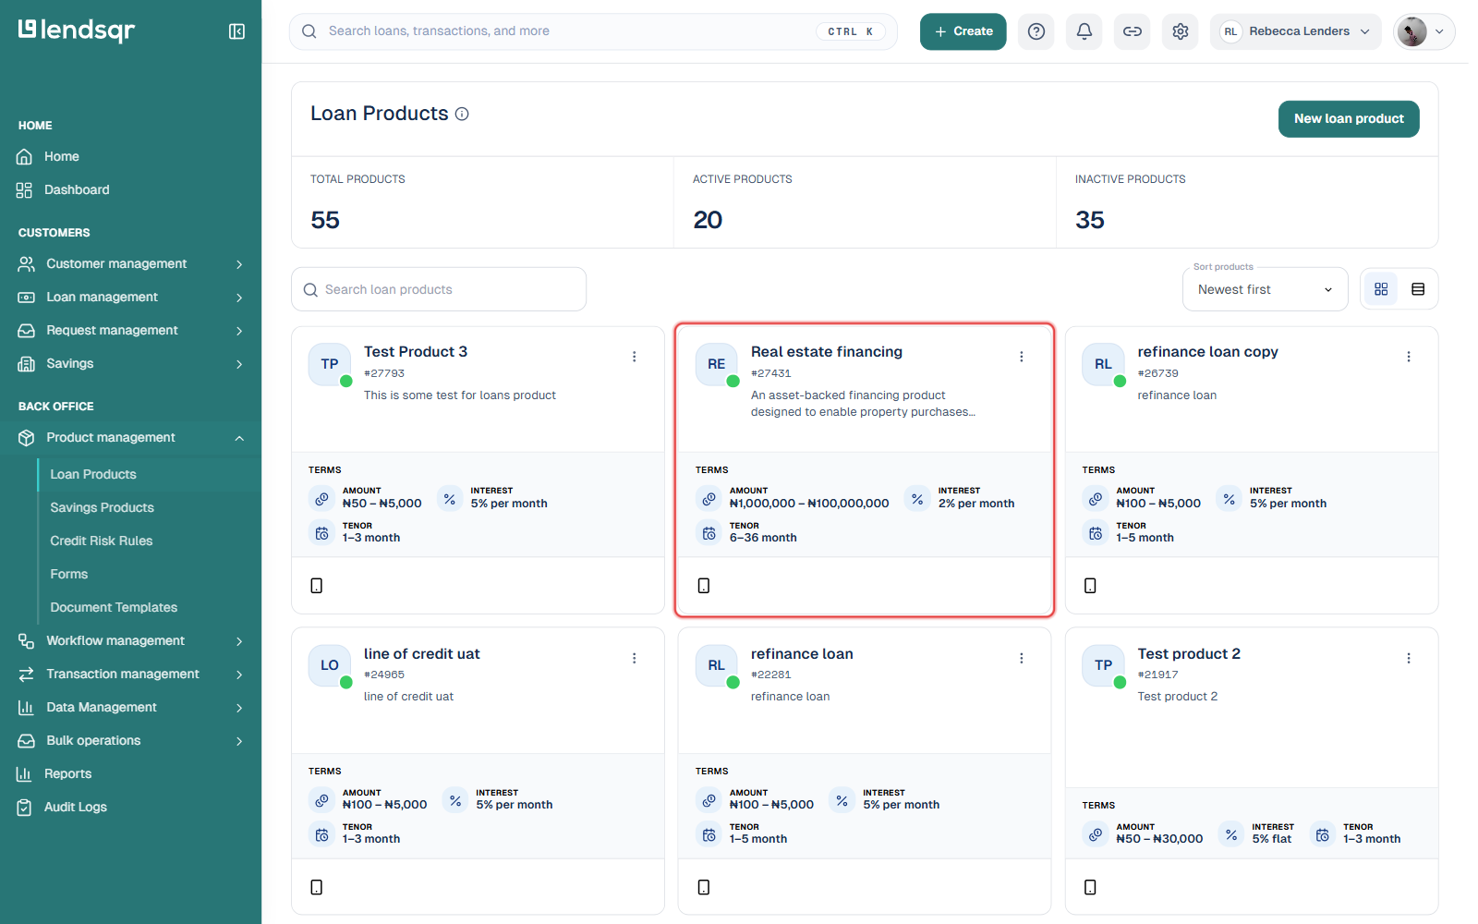Click Search loan products field
1478x924 pixels.
(x=439, y=289)
